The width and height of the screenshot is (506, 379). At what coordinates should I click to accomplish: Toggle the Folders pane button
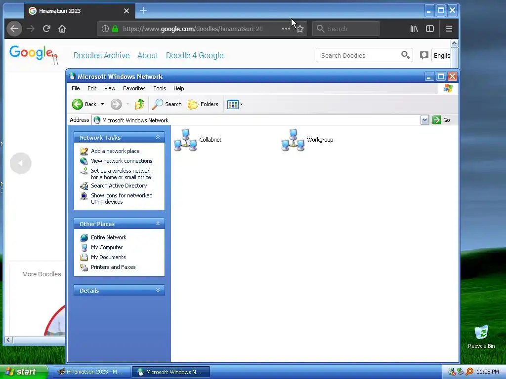pos(203,104)
